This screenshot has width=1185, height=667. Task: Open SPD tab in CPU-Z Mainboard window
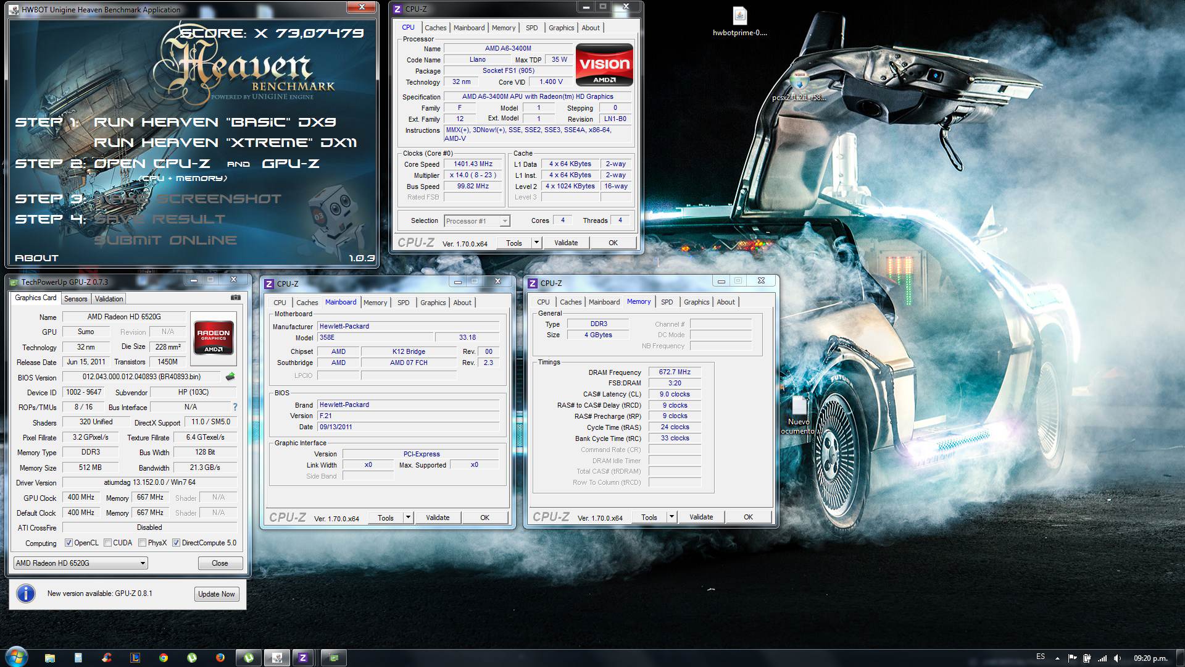coord(403,303)
